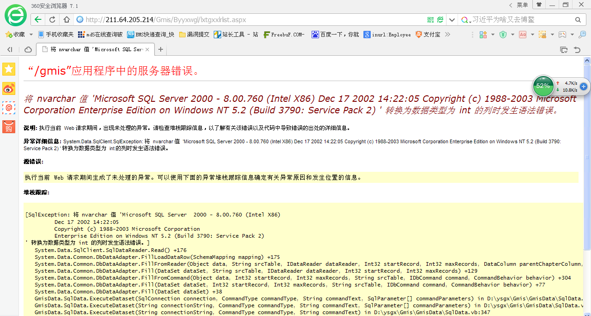
Task: Click the System.Data.SqlClient.SqlDataReader.Read() +176 line
Action: tap(111, 250)
